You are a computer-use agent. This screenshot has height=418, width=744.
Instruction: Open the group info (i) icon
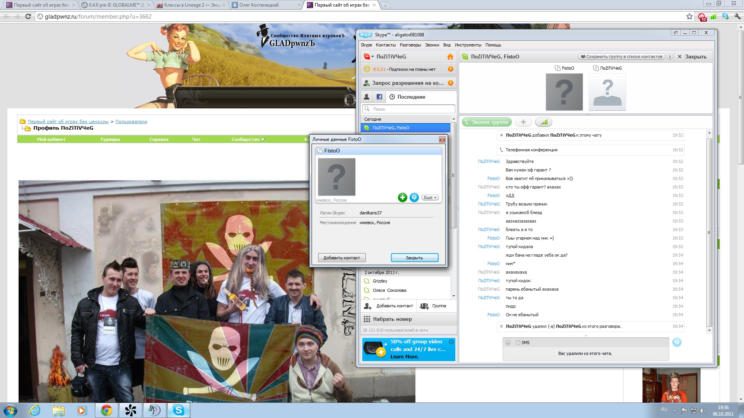pos(670,57)
